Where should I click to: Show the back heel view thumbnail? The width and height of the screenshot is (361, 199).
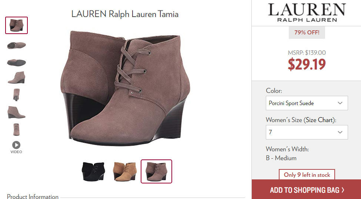coord(16,95)
